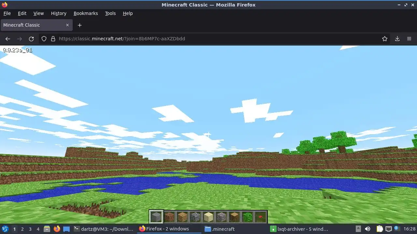Select the cobblestone block in hotbar
Image resolution: width=417 pixels, height=234 pixels.
click(x=195, y=217)
